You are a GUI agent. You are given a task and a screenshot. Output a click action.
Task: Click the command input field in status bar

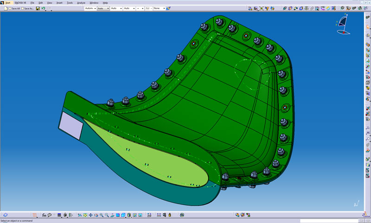[329, 221]
